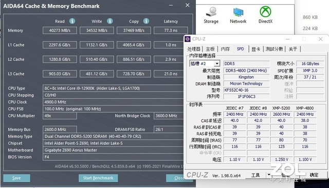Image resolution: width=329 pixels, height=188 pixels.
Task: Open the memory slot #2 dropdown in CPU-Z
Action: click(217, 64)
